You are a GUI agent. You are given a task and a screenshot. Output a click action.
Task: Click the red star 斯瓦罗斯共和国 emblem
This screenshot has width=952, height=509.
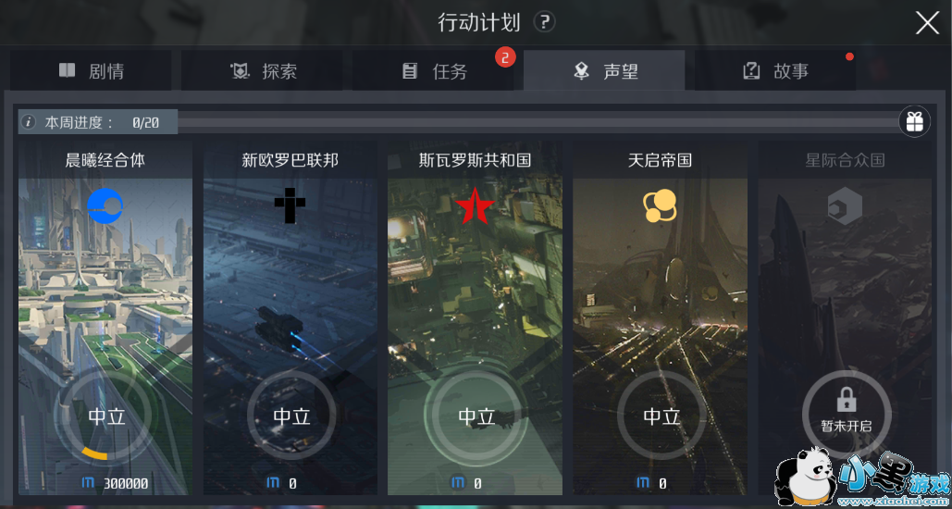(x=476, y=205)
